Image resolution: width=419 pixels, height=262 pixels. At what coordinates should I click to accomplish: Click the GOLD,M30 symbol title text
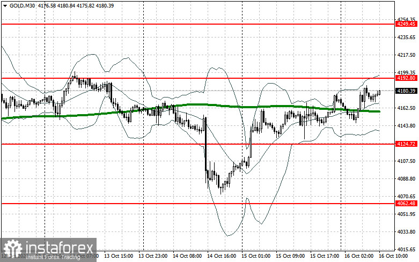pos(22,5)
